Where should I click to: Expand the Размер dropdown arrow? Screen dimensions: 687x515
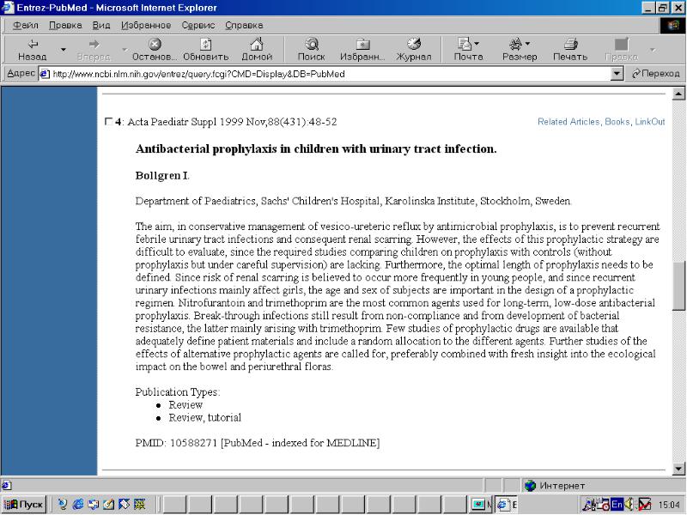coord(527,44)
